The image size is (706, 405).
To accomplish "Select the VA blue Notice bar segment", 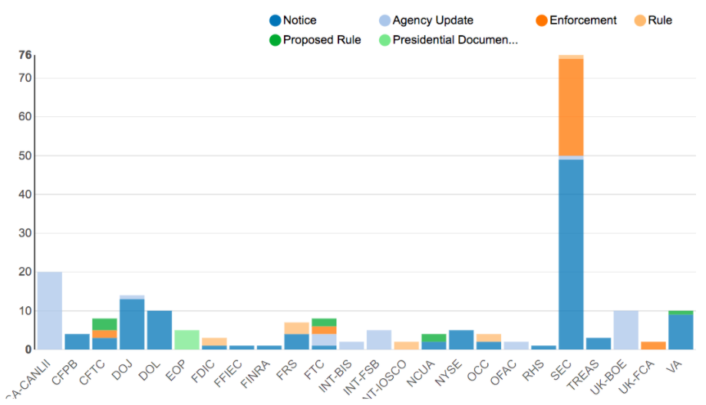I will pyautogui.click(x=681, y=332).
